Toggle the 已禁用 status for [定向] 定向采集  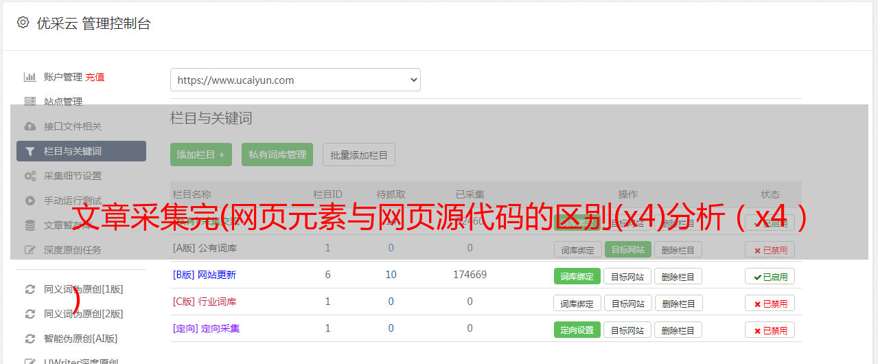pyautogui.click(x=770, y=330)
